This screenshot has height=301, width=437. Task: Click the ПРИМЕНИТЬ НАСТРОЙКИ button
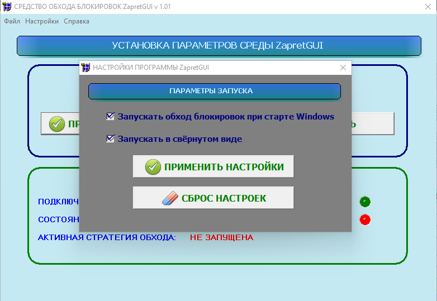(213, 166)
